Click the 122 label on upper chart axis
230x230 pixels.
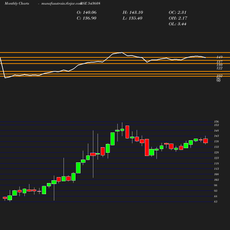point(219,68)
